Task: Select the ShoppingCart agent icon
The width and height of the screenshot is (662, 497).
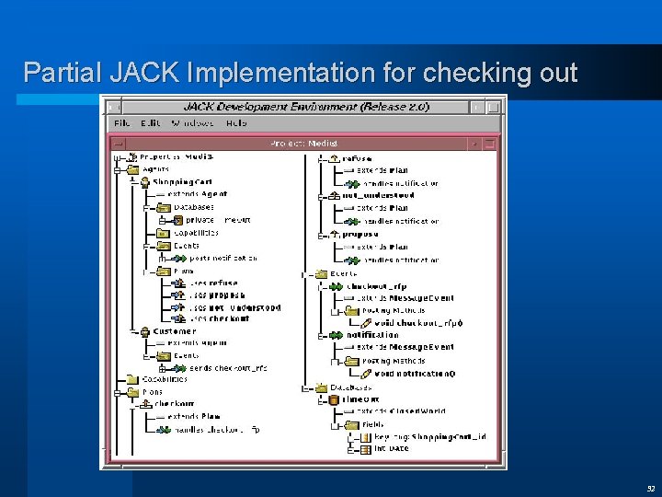Action: [145, 182]
